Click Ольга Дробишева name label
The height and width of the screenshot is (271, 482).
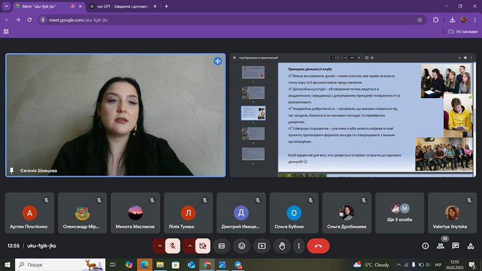[347, 227]
